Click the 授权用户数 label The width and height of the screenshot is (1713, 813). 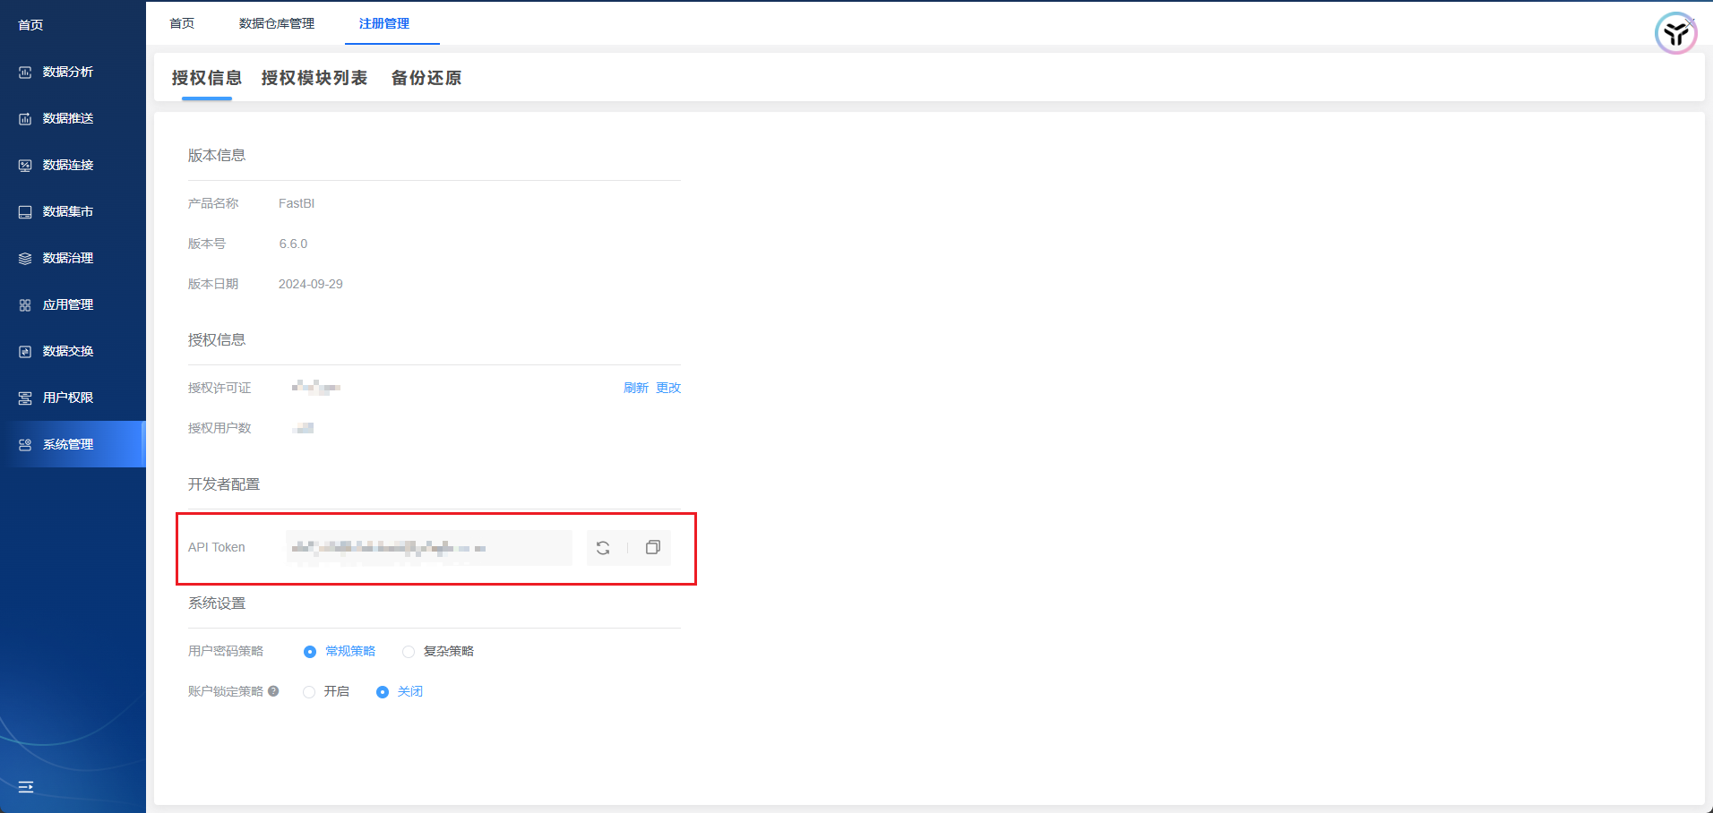point(220,428)
